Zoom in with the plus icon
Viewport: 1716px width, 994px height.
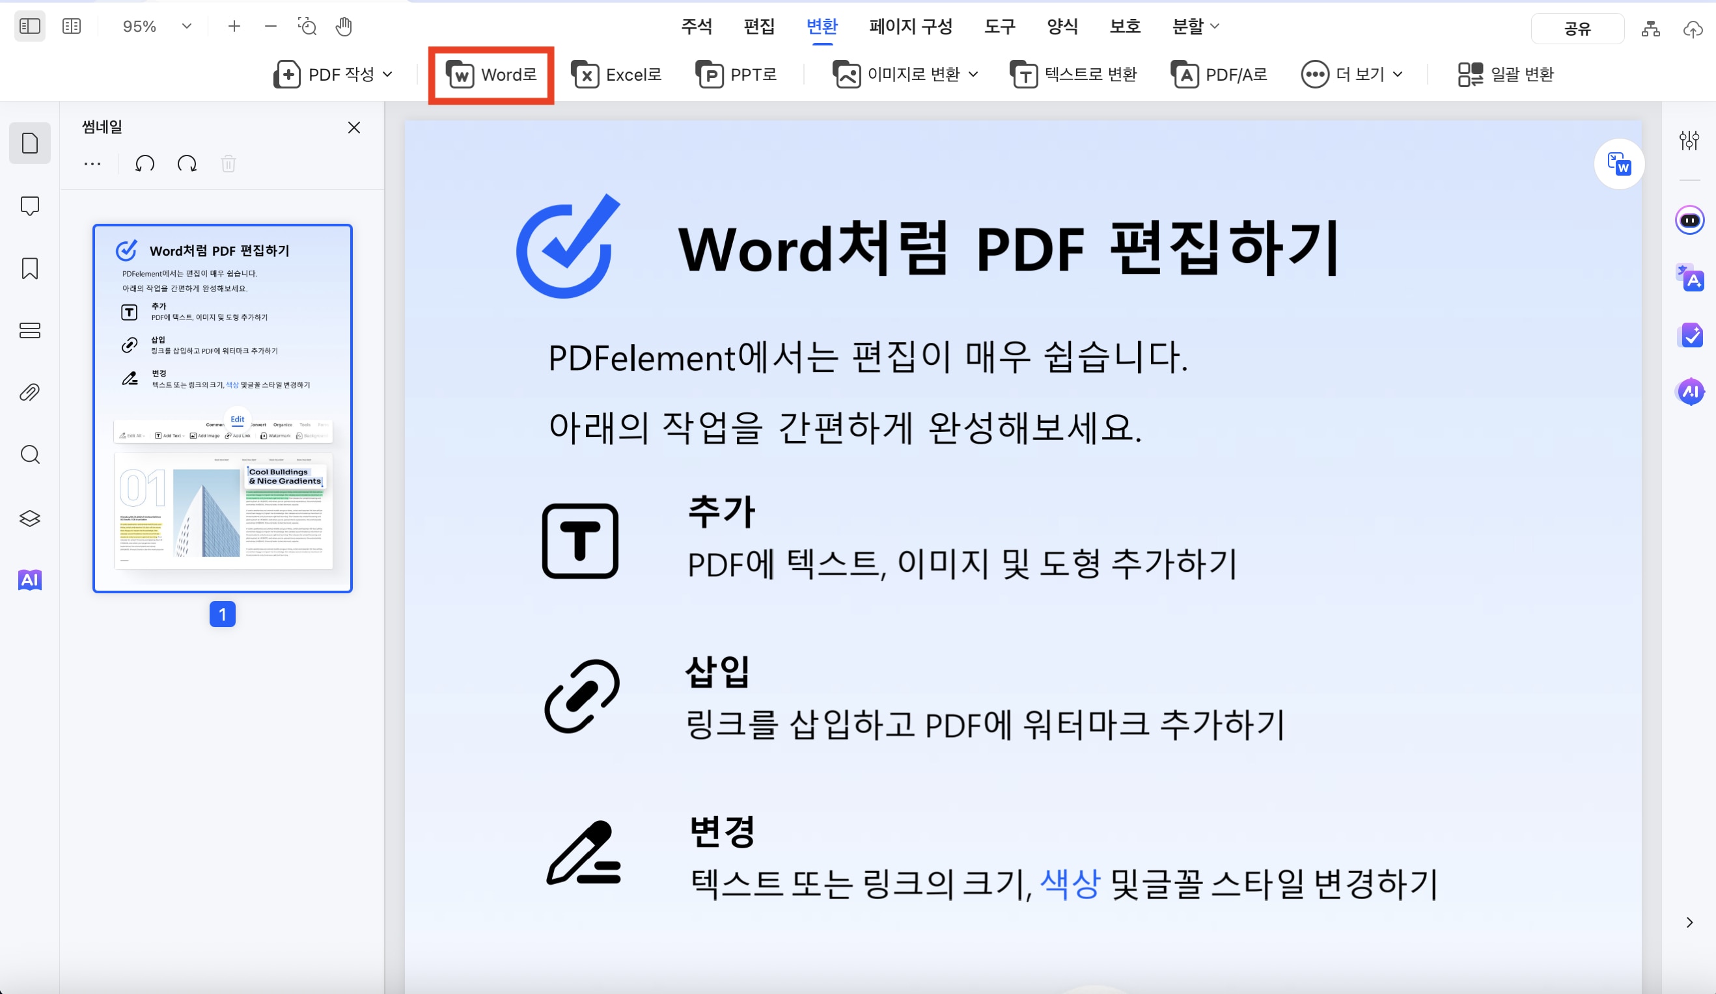234,26
